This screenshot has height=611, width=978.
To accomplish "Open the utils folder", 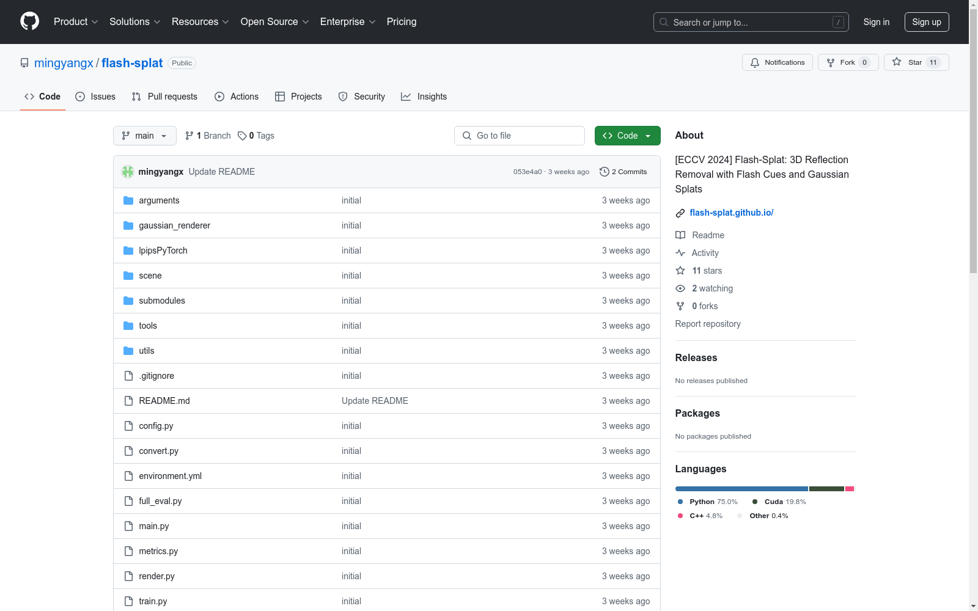I will pos(147,351).
